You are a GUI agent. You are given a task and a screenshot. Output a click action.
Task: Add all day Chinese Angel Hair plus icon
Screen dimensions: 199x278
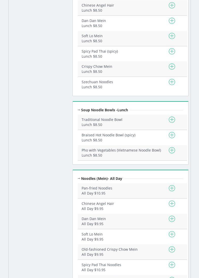pos(172,204)
